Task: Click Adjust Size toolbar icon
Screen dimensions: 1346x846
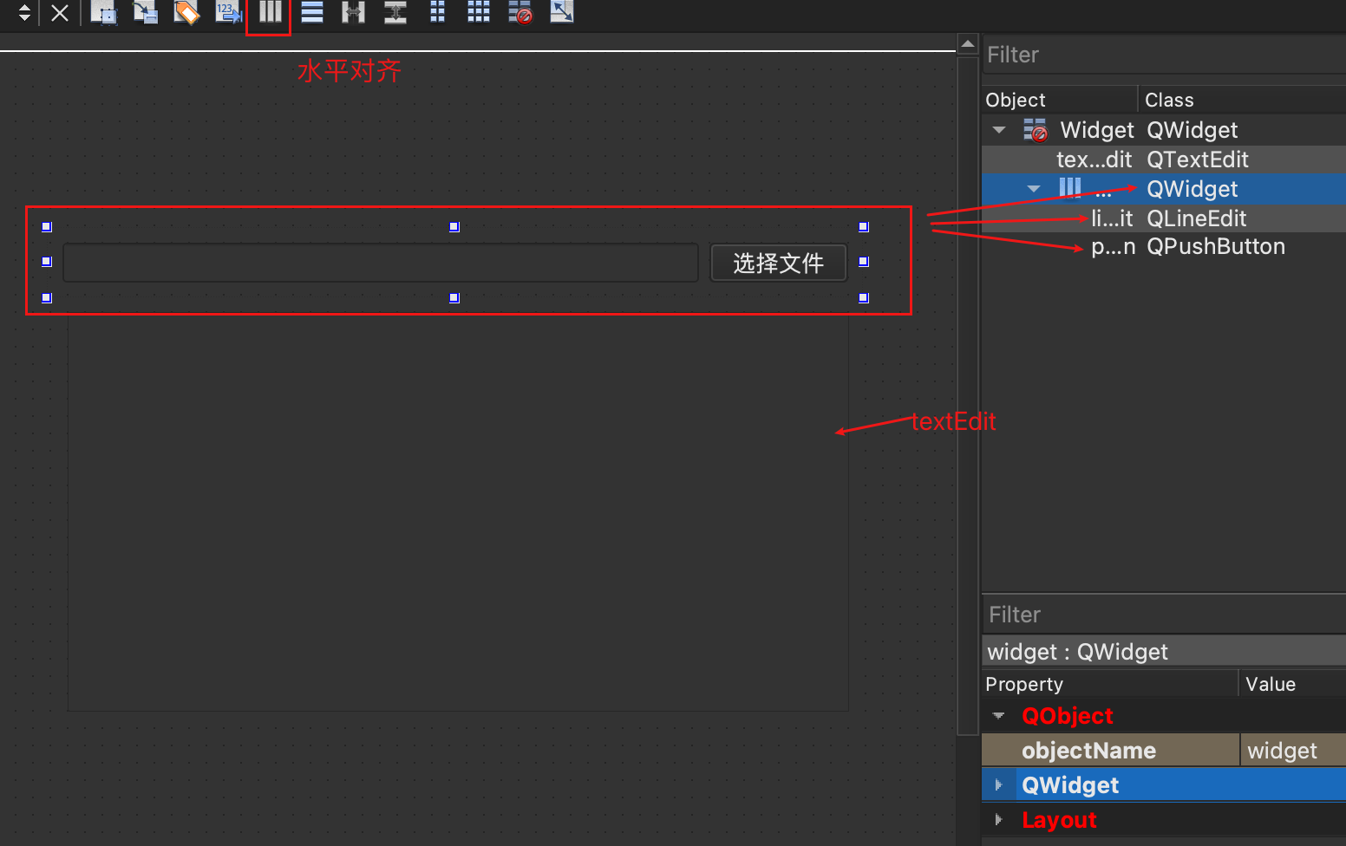Action: tap(562, 12)
